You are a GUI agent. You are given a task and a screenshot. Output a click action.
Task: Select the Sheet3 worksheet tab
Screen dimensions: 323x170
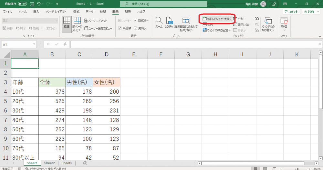[67, 163]
